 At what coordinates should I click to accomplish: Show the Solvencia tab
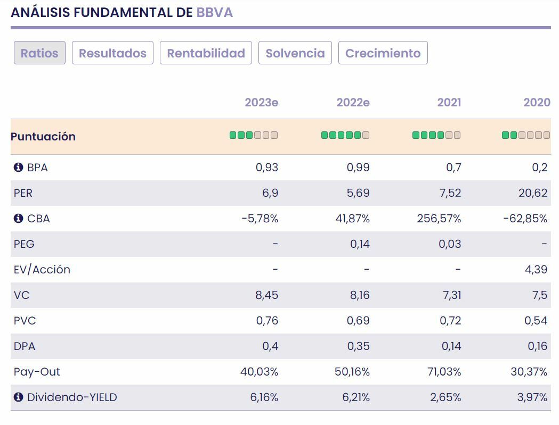295,53
